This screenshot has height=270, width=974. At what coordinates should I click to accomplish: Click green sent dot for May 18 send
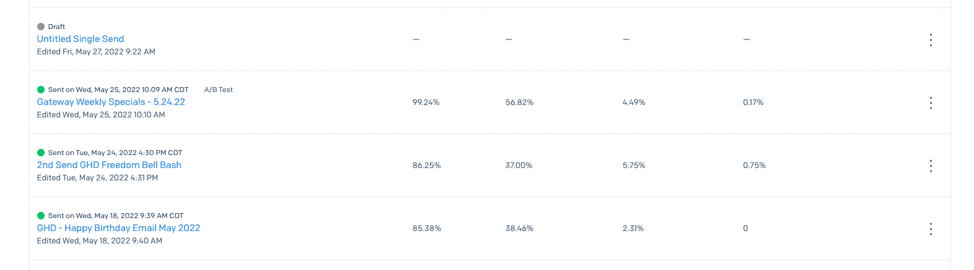point(41,216)
